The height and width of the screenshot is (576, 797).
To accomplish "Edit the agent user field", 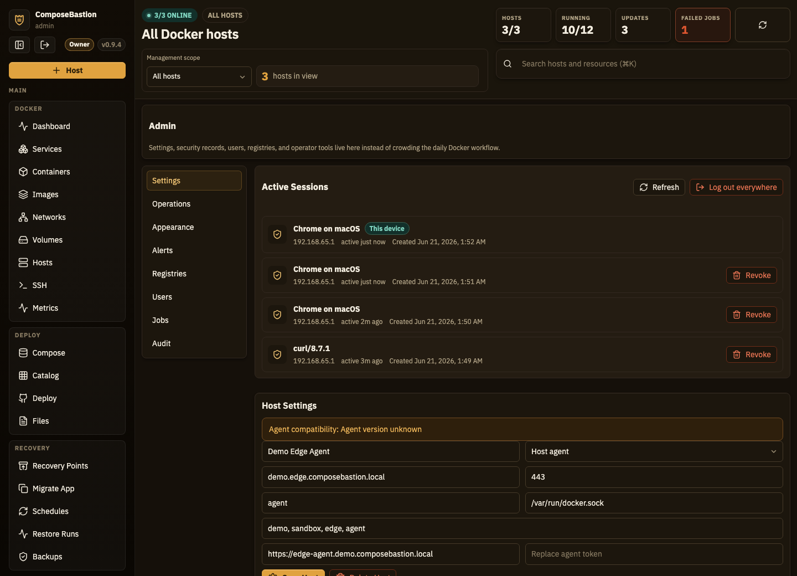I will click(x=391, y=503).
